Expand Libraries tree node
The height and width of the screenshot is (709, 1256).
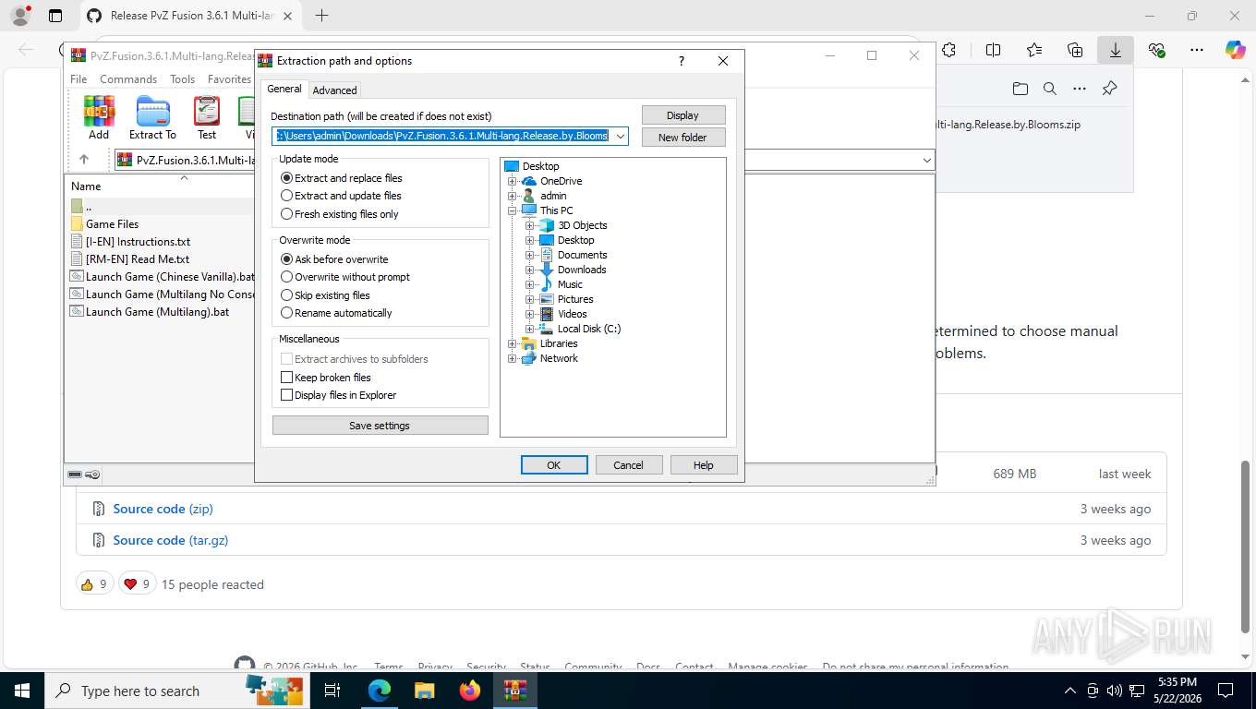click(x=512, y=343)
